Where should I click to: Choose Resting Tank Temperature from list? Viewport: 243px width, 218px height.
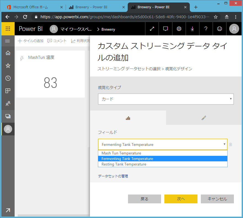[163, 164]
